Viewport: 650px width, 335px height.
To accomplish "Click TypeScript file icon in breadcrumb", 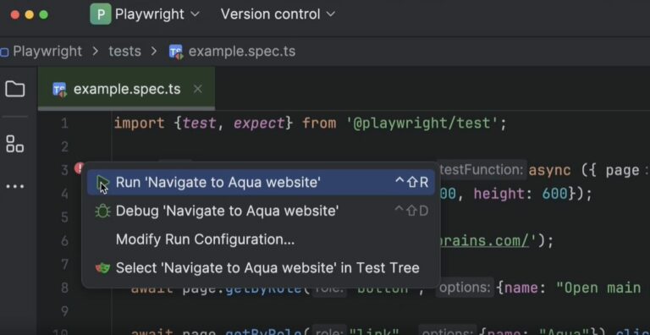I will pos(176,52).
